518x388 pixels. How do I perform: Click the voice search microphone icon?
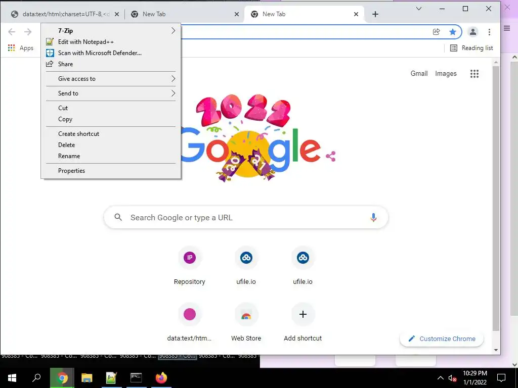(x=373, y=217)
